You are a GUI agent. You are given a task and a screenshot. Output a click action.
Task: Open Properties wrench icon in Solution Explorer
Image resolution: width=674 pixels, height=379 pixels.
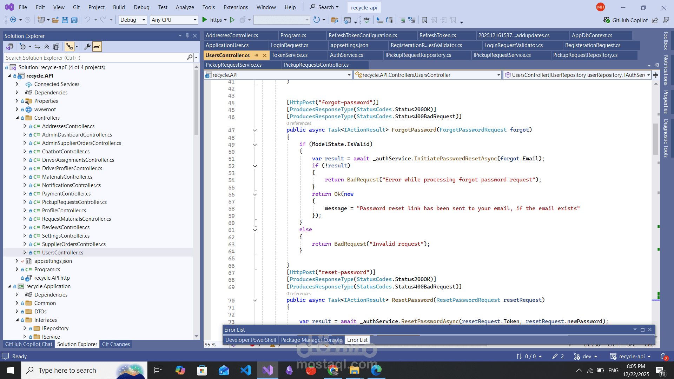pos(87,46)
